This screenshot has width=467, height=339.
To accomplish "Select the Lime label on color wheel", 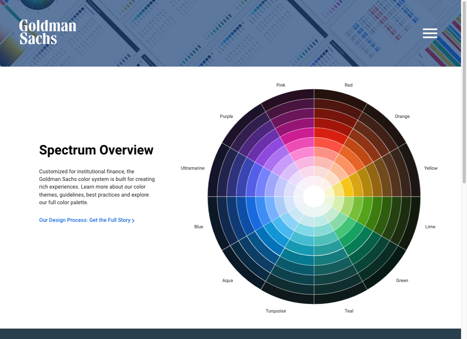I will [430, 227].
